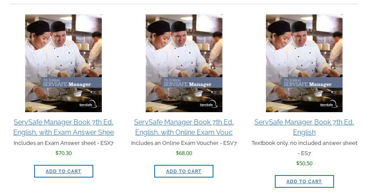Viewport: 366px width, 195px height.
Task: Open the 'English, with Online Exam Vouc' title link
Action: [184, 132]
